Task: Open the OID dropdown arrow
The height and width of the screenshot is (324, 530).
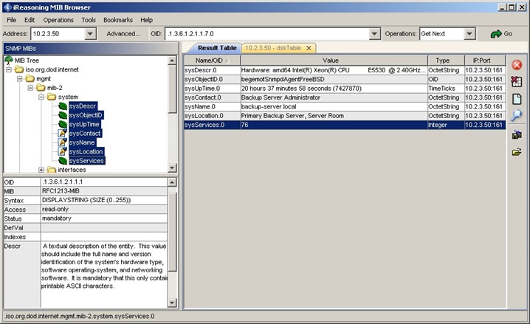Action: click(374, 34)
